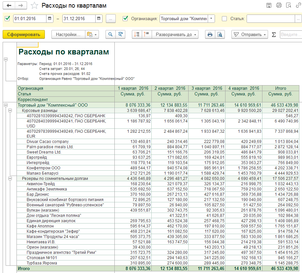Collapse the Резервы по сомнительным долгам group
Screen dimensions: 302x273
[x=10, y=178]
